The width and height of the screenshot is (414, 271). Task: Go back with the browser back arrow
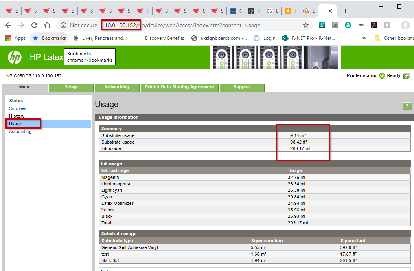click(8, 25)
